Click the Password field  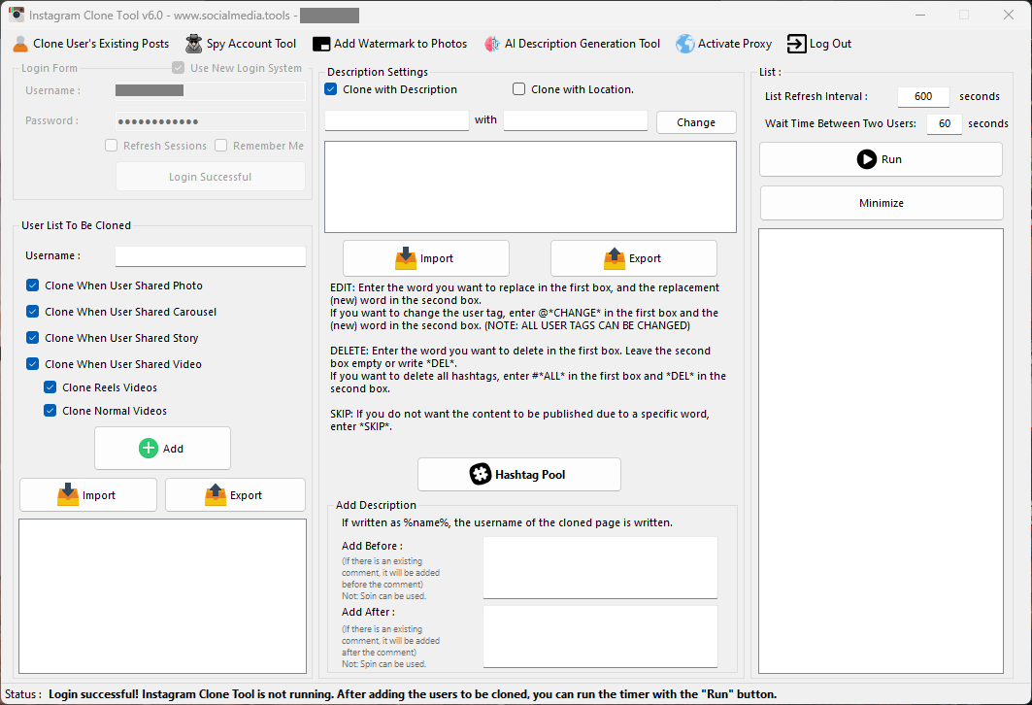(x=211, y=121)
